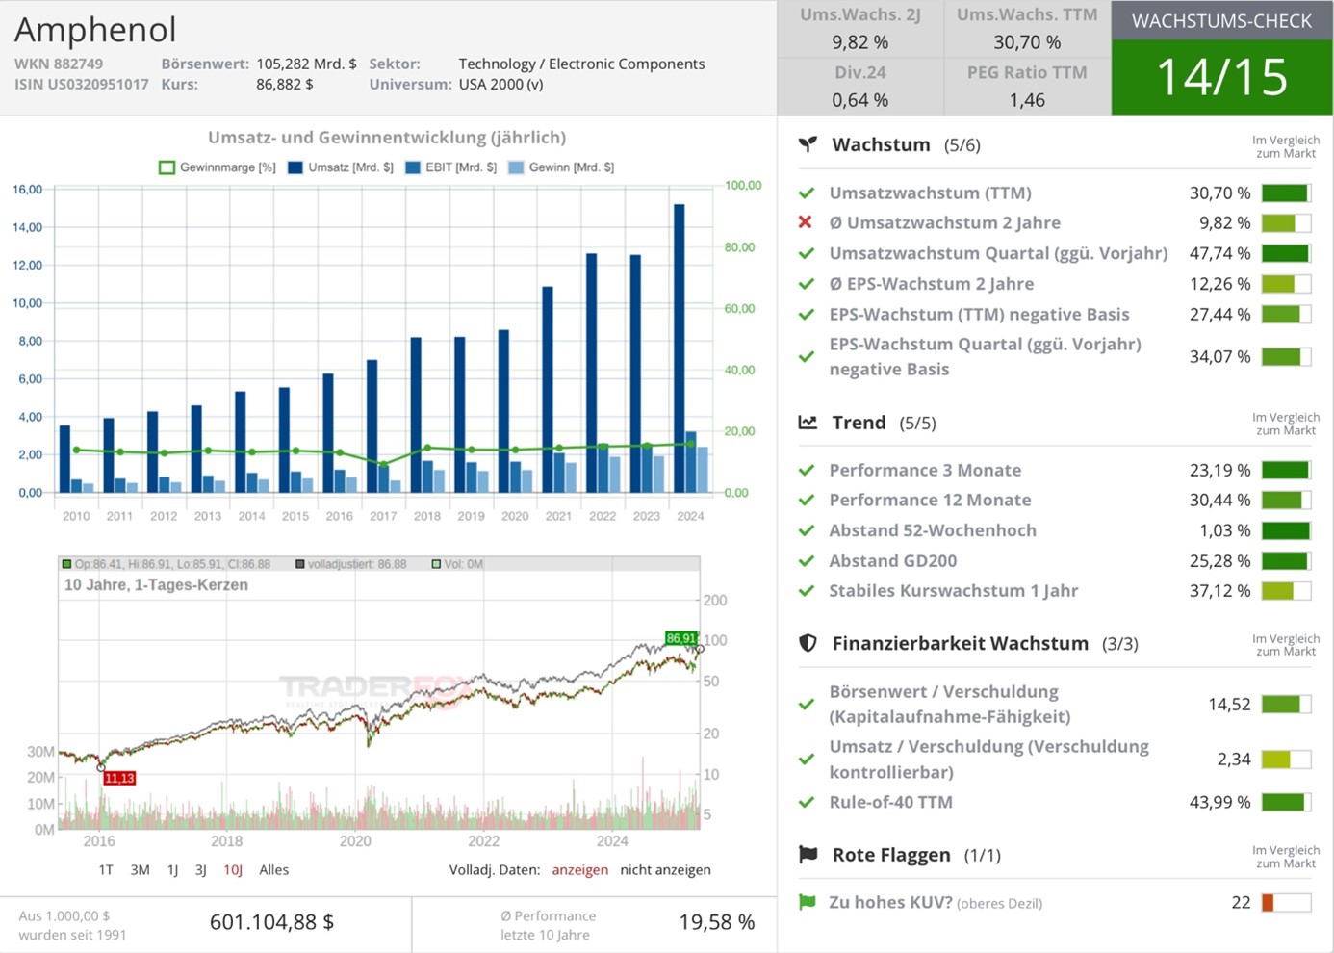
Task: Click the green checkmark beside Umsatzwachstum (TTM)
Action: [x=807, y=193]
